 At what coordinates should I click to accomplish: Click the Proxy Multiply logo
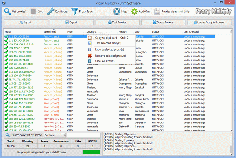214,11
